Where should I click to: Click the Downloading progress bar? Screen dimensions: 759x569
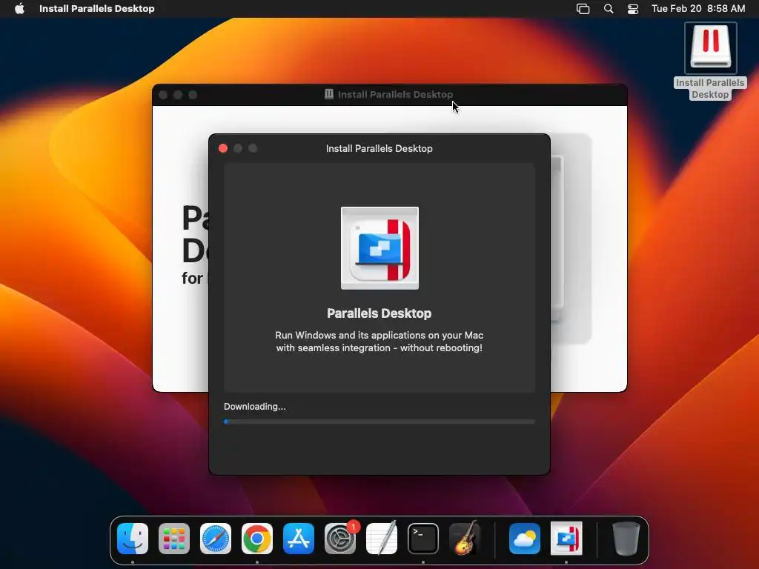point(379,422)
